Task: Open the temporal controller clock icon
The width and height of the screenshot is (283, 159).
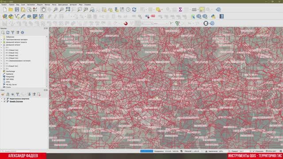Action: click(x=128, y=10)
